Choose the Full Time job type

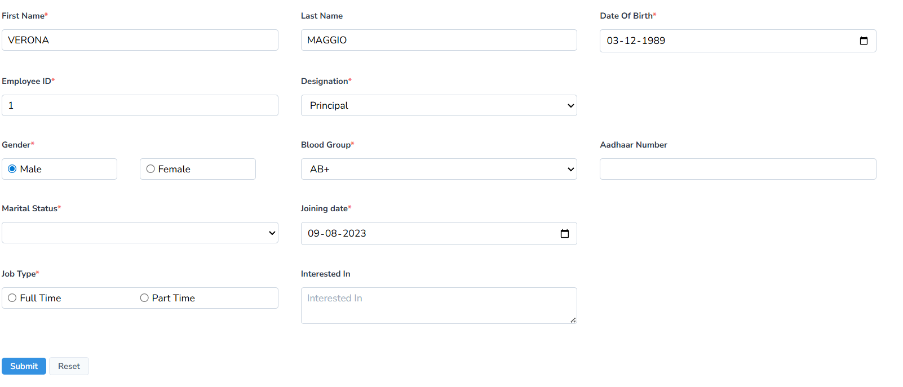pos(12,298)
